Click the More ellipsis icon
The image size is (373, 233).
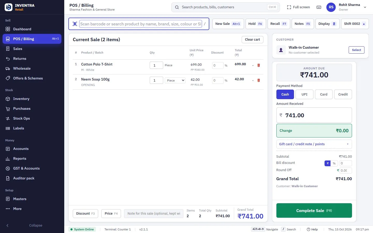click(8, 209)
